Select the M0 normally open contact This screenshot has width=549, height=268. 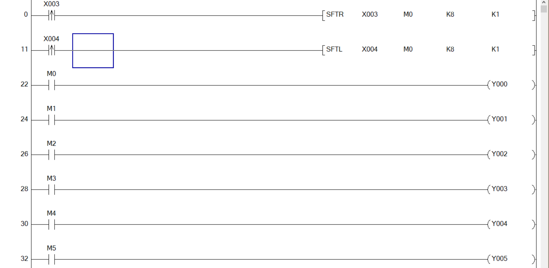click(x=52, y=85)
